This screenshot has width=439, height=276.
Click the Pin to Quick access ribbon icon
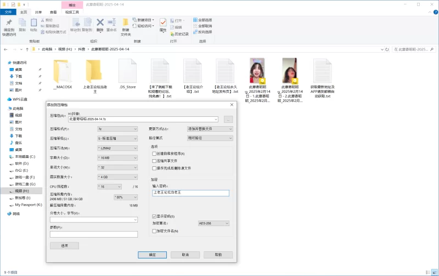pos(9,23)
